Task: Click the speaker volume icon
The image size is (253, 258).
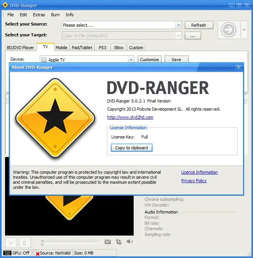Action: point(130,241)
